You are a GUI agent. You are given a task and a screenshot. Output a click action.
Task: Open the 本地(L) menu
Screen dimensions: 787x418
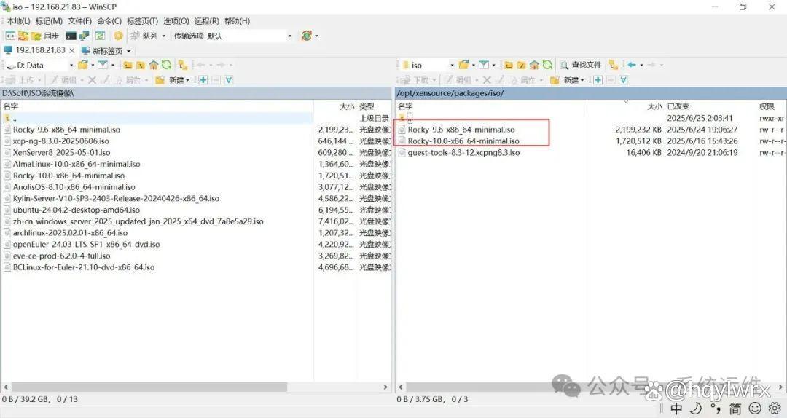click(18, 21)
